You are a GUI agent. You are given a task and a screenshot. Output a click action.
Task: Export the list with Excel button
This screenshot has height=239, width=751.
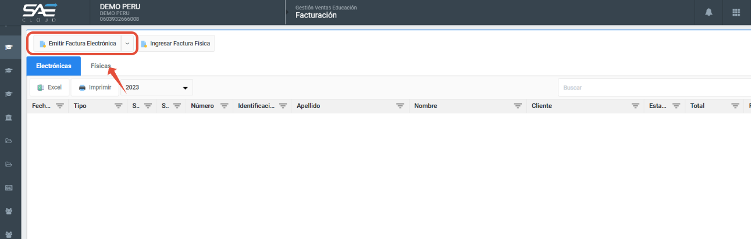[x=49, y=87]
